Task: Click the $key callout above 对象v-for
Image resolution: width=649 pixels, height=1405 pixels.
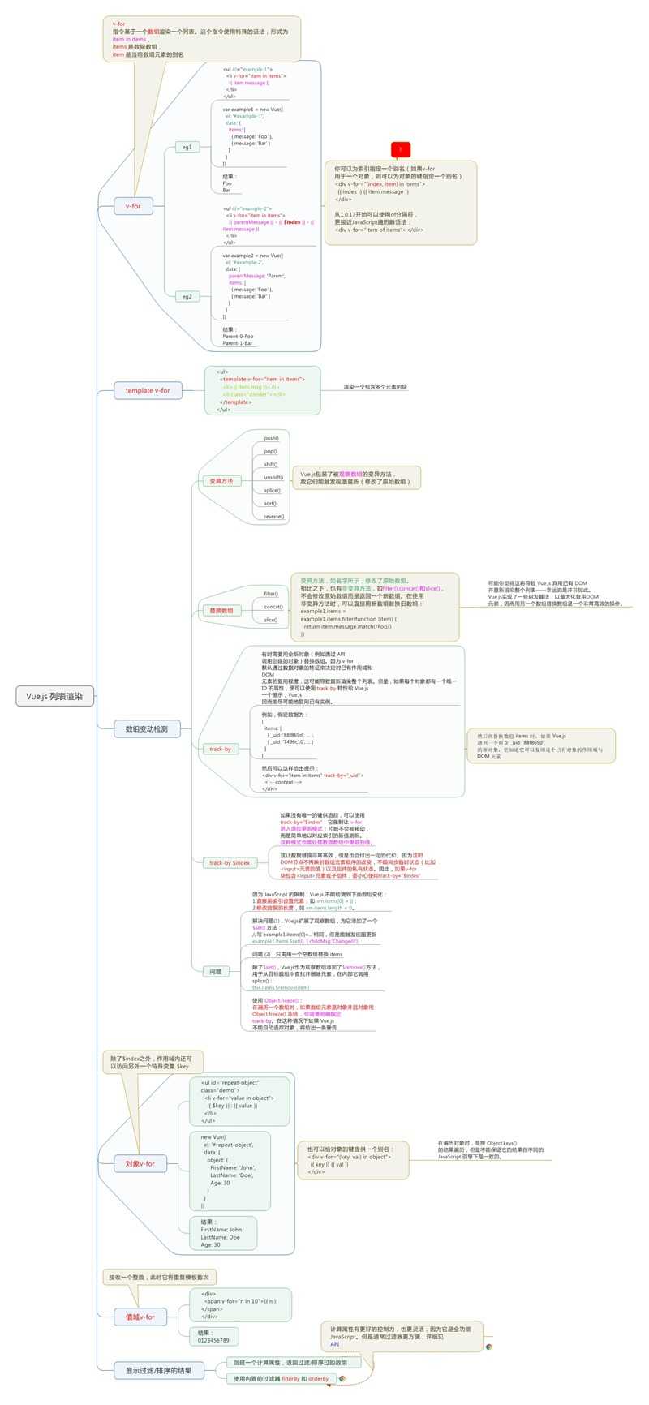Action: [153, 1062]
